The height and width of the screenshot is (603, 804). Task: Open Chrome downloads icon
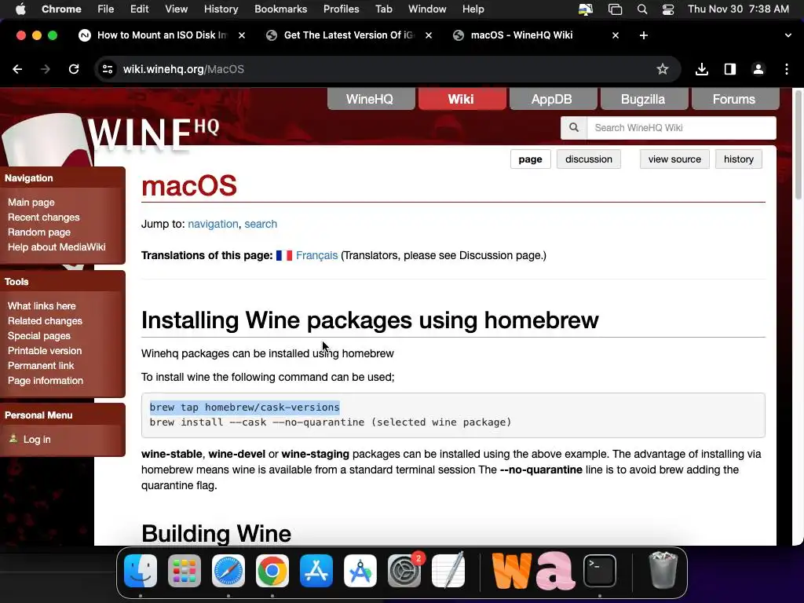(x=702, y=69)
